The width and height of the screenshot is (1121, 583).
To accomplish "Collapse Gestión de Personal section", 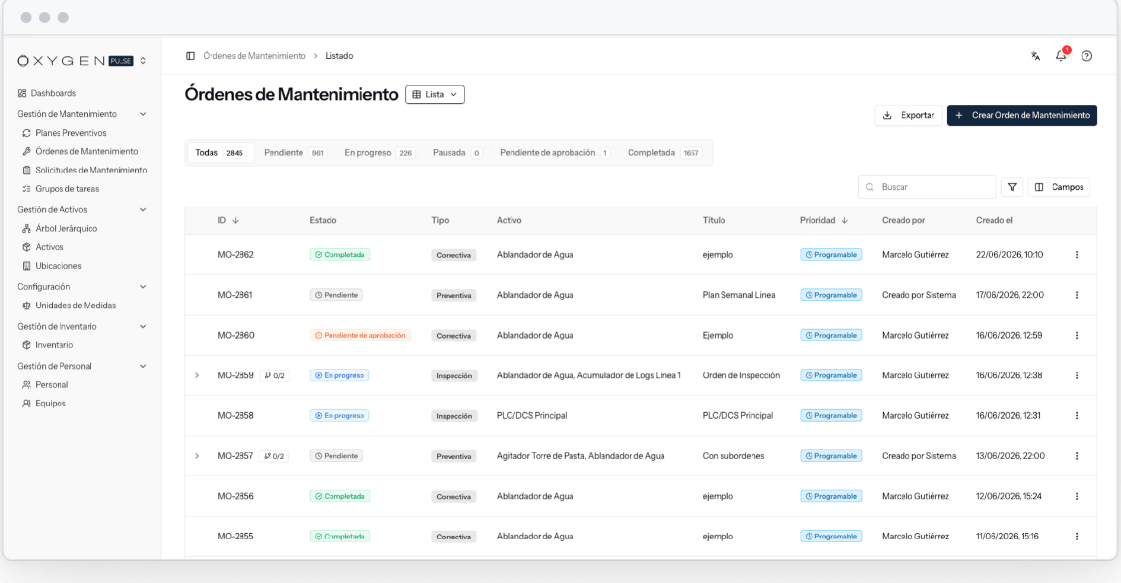I will pyautogui.click(x=143, y=366).
